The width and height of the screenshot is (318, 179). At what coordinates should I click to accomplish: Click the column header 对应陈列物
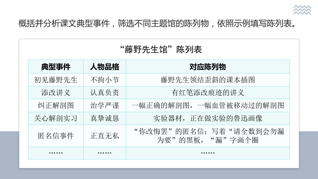click(208, 67)
